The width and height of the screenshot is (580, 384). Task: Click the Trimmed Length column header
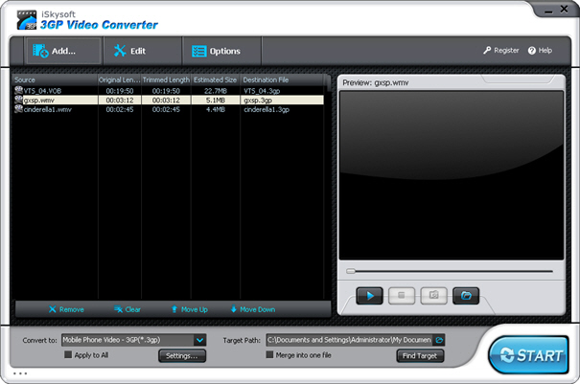166,79
